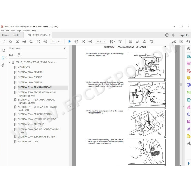Add a sticky note comment
The image size is (191, 191).
[131, 41]
